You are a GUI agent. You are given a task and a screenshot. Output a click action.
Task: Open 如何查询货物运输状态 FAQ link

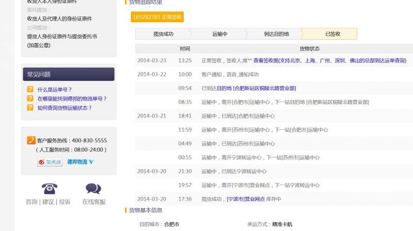click(x=65, y=108)
